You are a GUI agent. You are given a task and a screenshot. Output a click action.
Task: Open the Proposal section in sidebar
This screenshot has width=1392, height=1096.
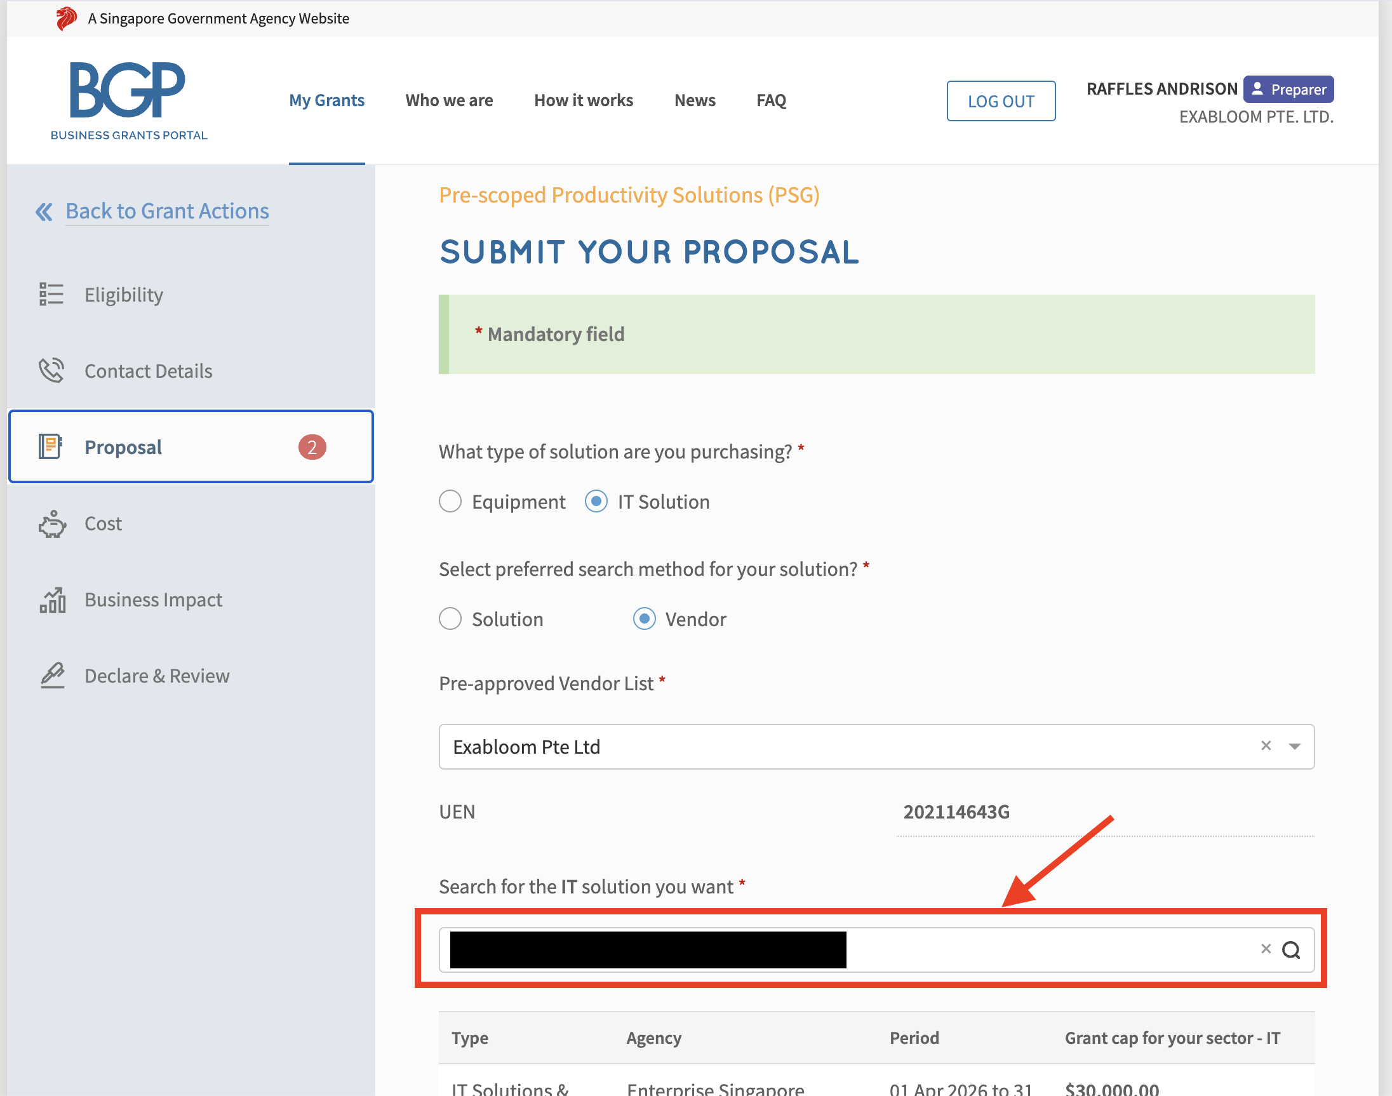pos(191,446)
